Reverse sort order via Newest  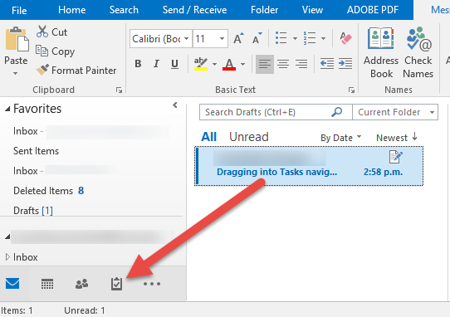397,138
